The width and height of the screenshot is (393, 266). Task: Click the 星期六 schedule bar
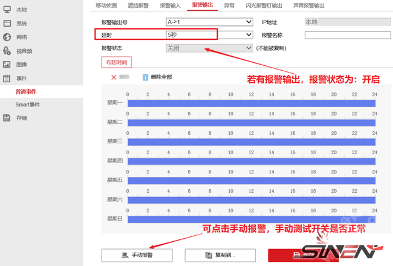tap(252, 200)
